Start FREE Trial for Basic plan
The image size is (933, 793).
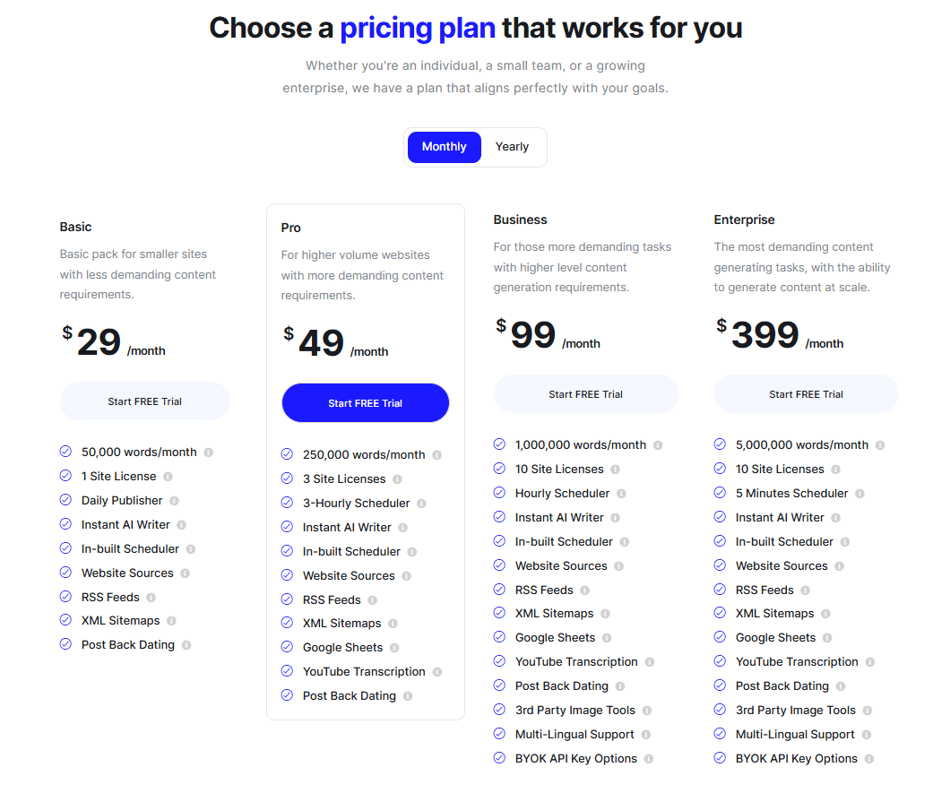[144, 401]
